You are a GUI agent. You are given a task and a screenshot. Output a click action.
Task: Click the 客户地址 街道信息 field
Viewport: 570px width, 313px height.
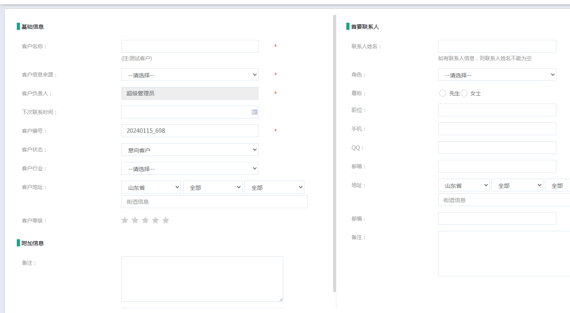point(214,202)
